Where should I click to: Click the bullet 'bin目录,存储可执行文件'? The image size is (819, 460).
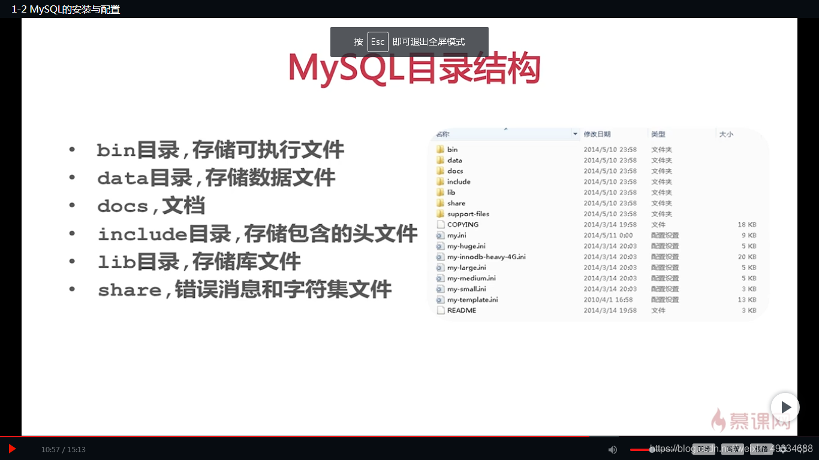[221, 150]
